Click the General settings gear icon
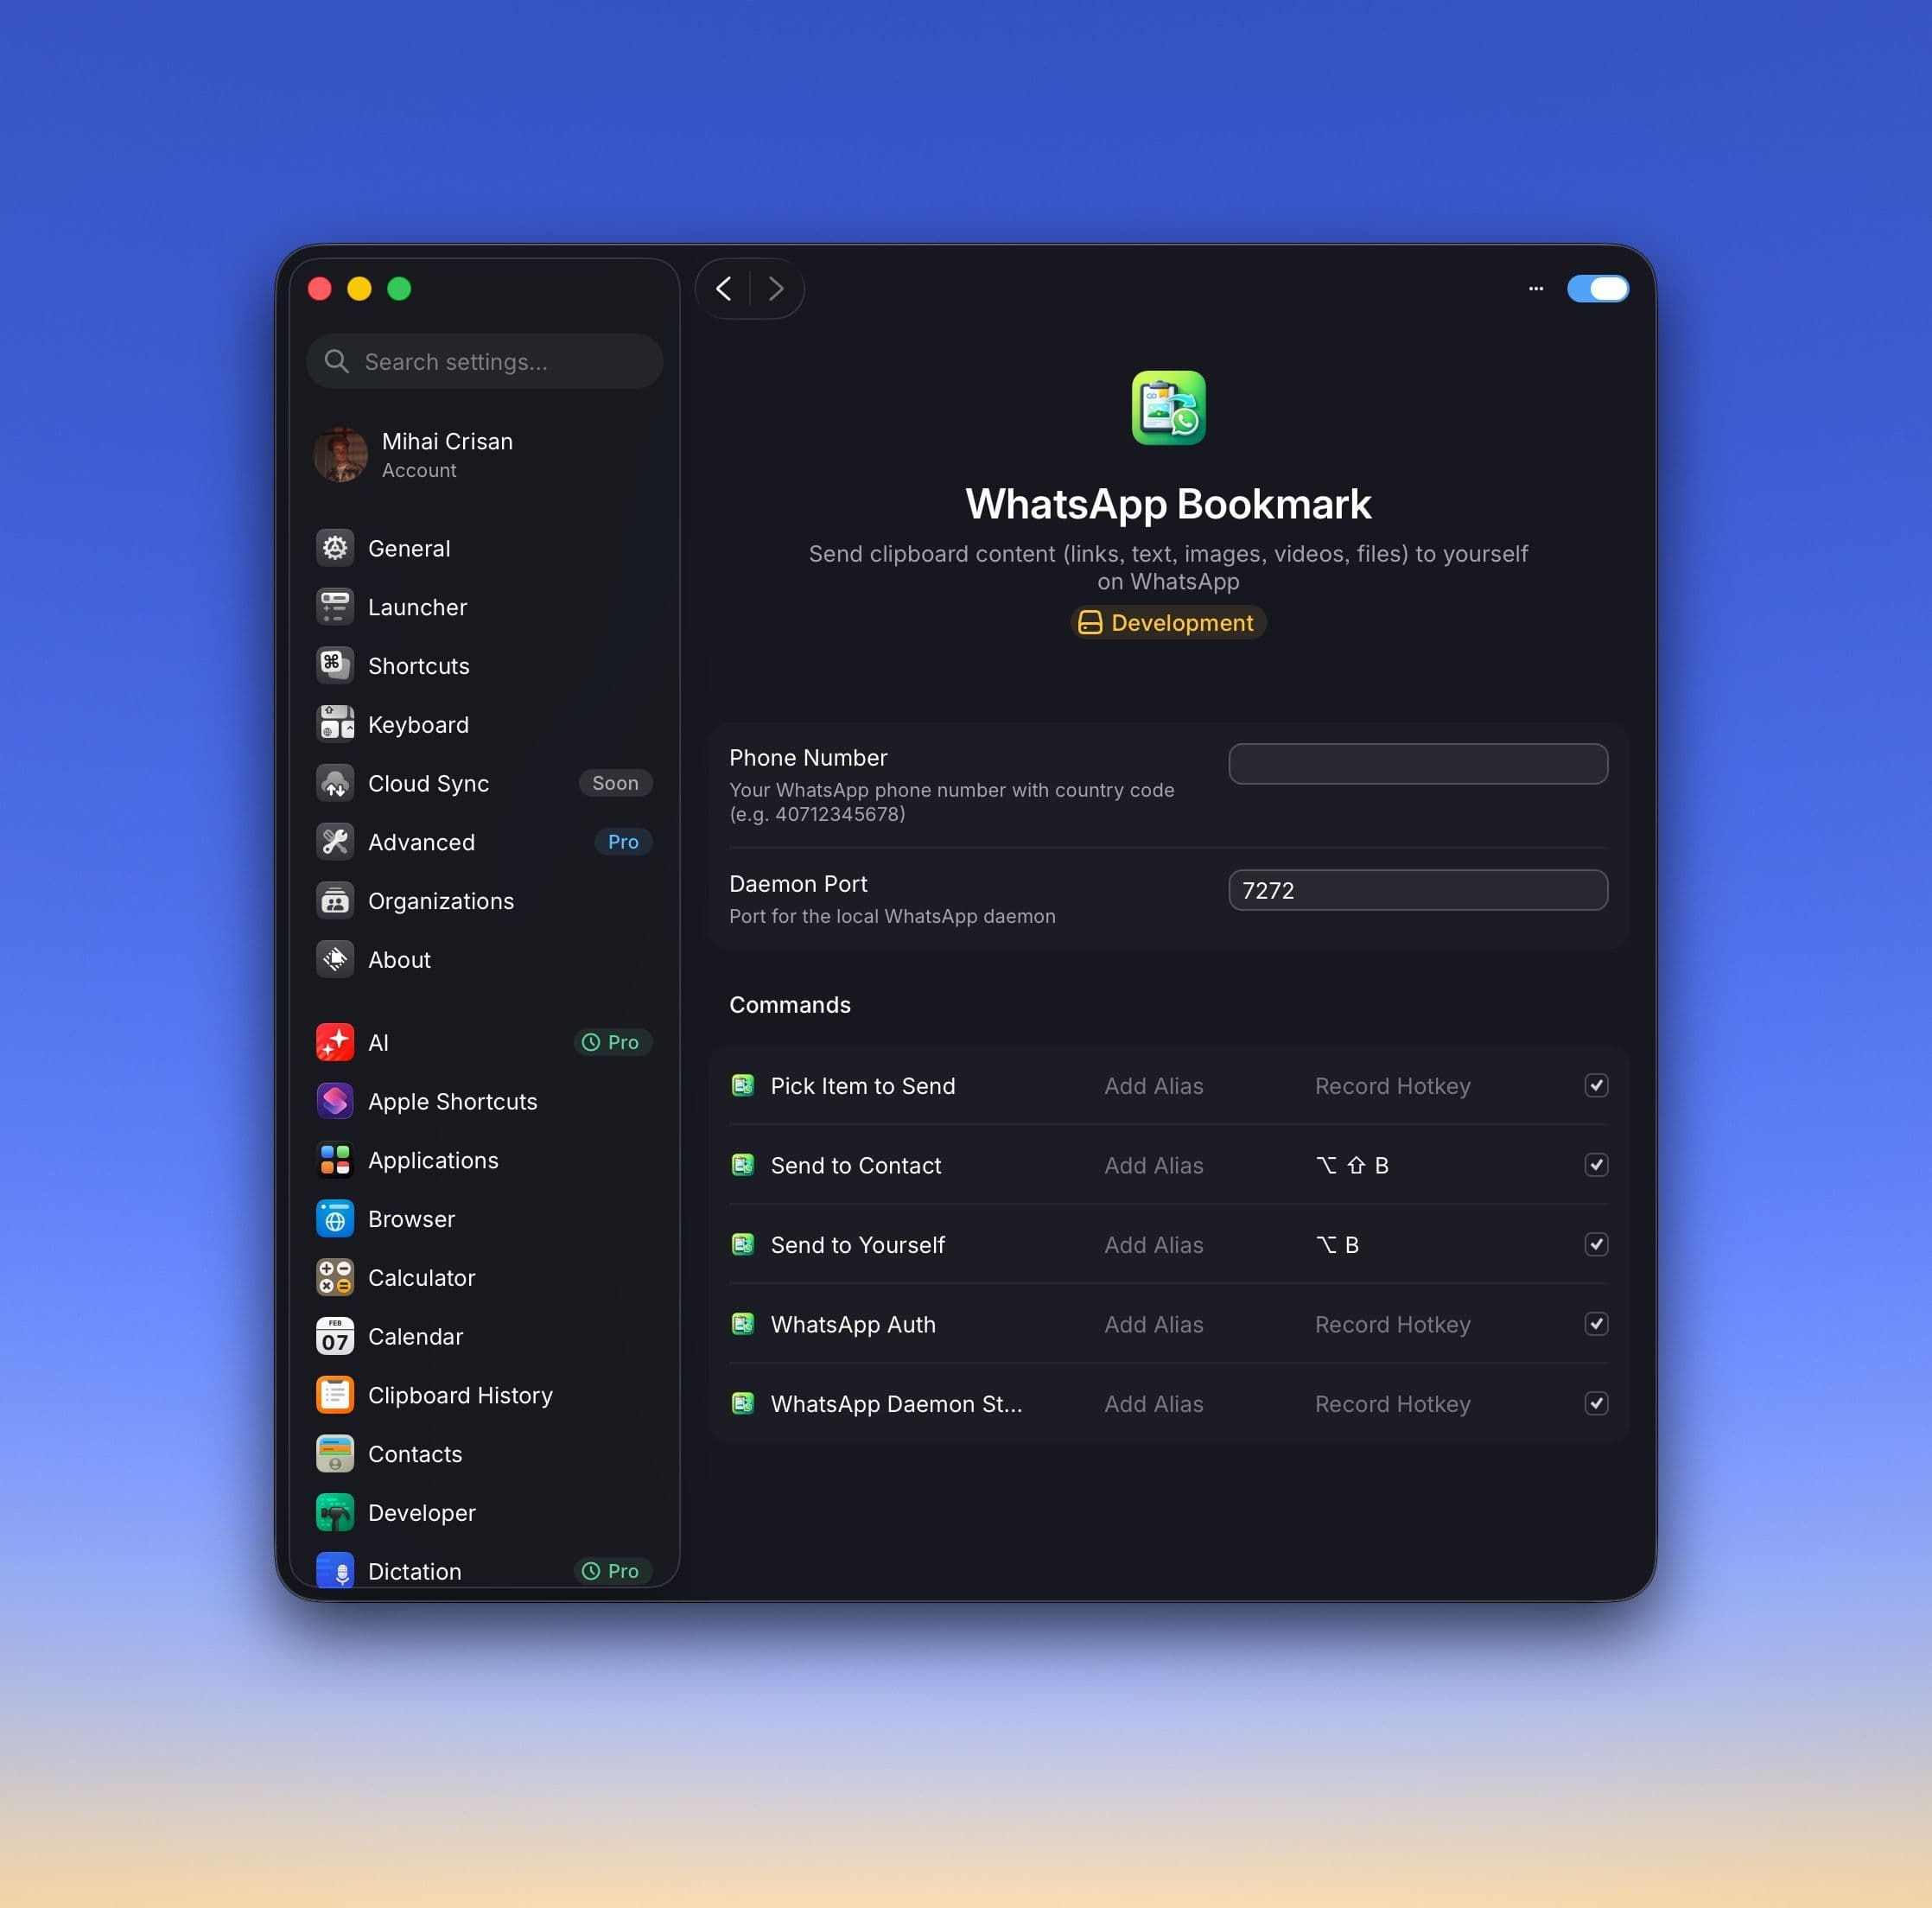 click(335, 548)
